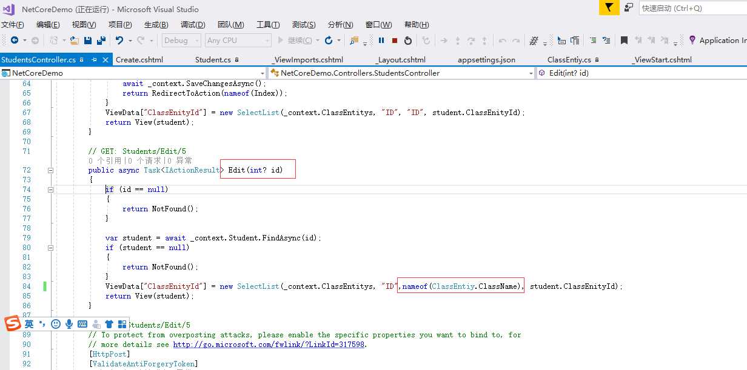The image size is (747, 370).
Task: Open the Sogou skin shirt icon
Action: (x=109, y=325)
